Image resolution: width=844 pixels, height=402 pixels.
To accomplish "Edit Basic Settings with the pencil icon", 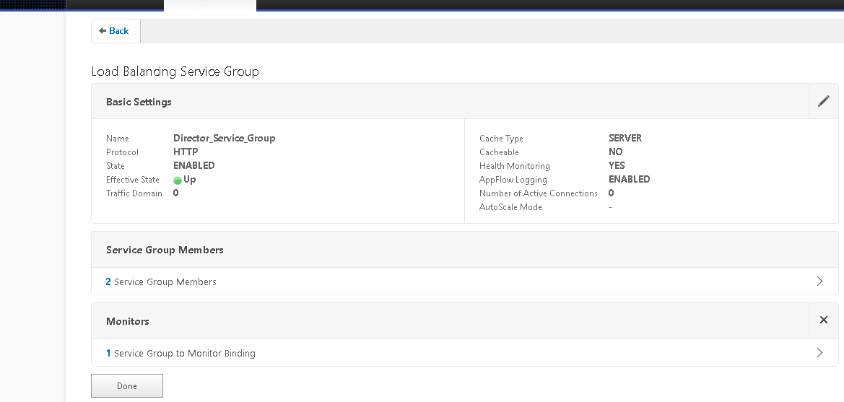I will [823, 102].
